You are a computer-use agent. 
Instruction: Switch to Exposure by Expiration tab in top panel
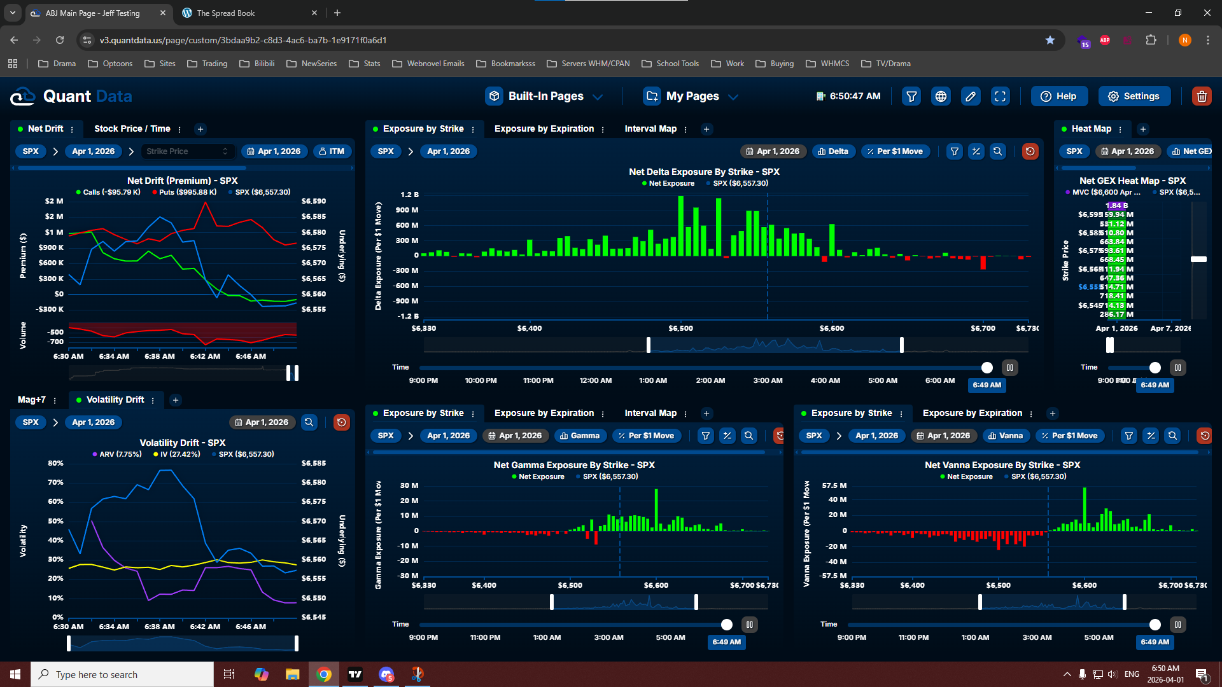click(544, 128)
